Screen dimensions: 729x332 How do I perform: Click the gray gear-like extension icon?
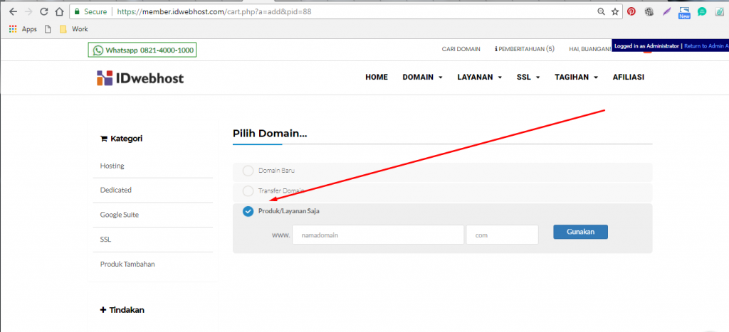tap(649, 12)
